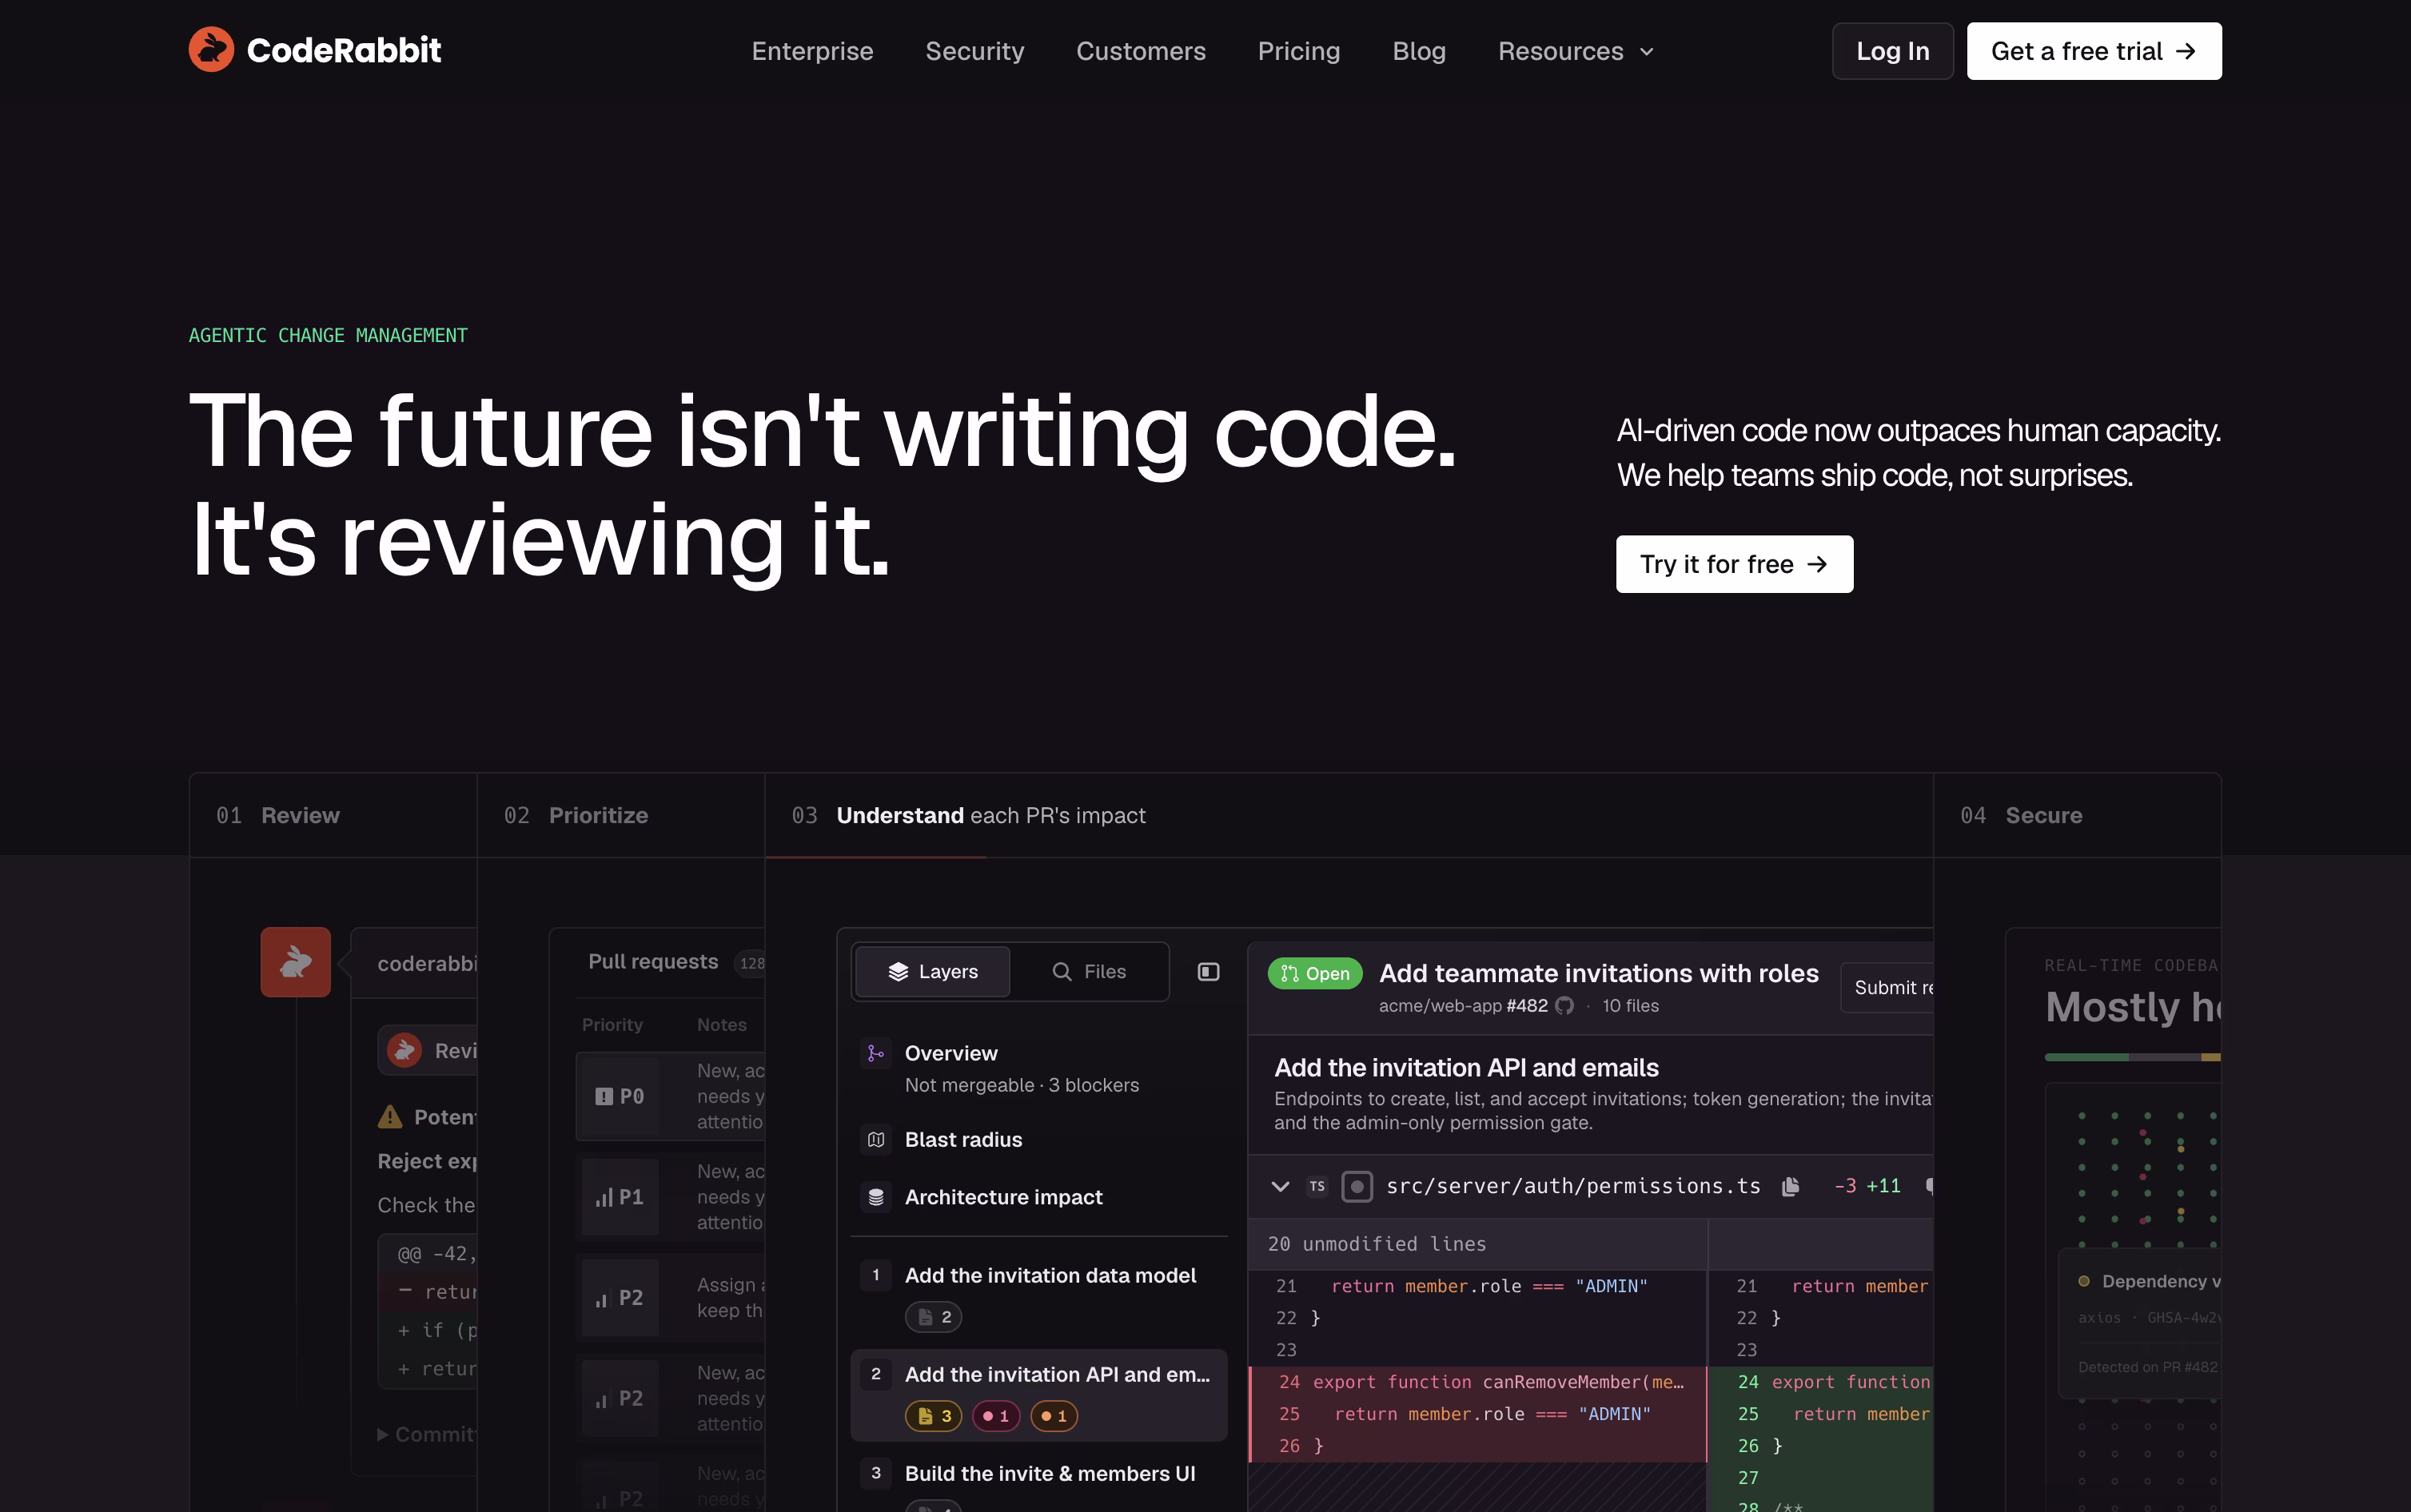Click the orange 1 issue badge on layer 2
This screenshot has width=2411, height=1512.
1053,1416
